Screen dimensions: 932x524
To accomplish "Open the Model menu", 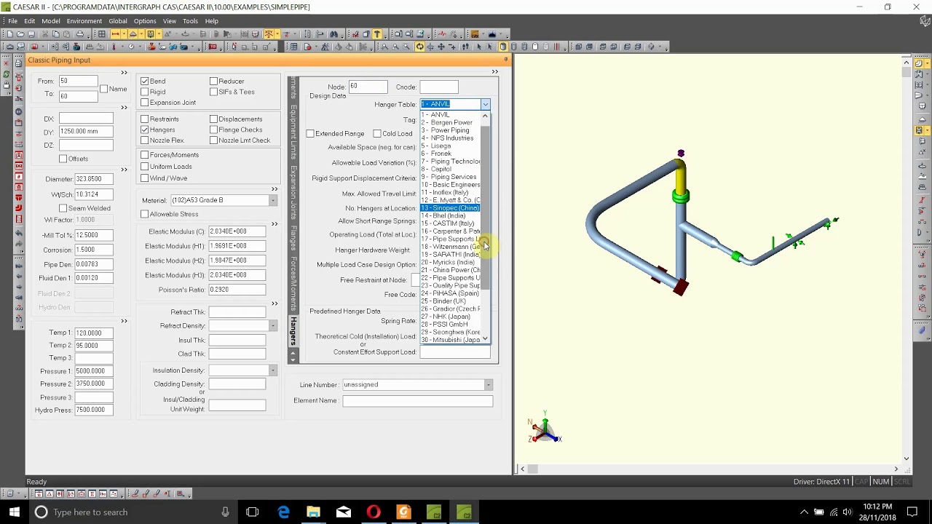I will (51, 21).
